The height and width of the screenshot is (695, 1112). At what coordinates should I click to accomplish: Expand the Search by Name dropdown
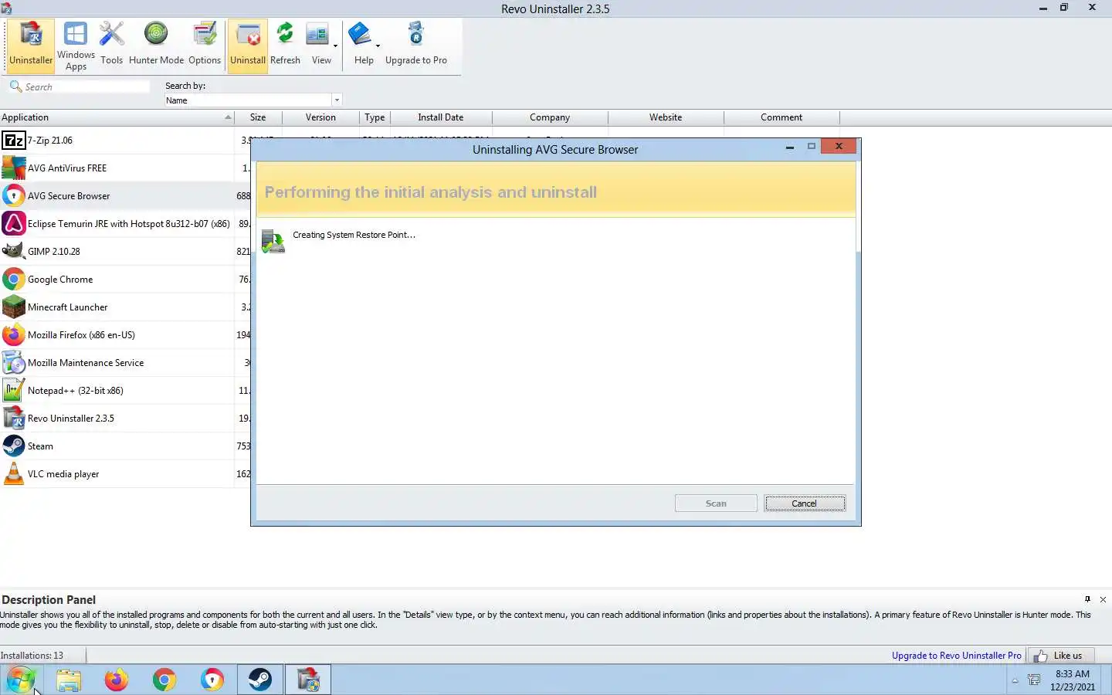[x=337, y=100]
